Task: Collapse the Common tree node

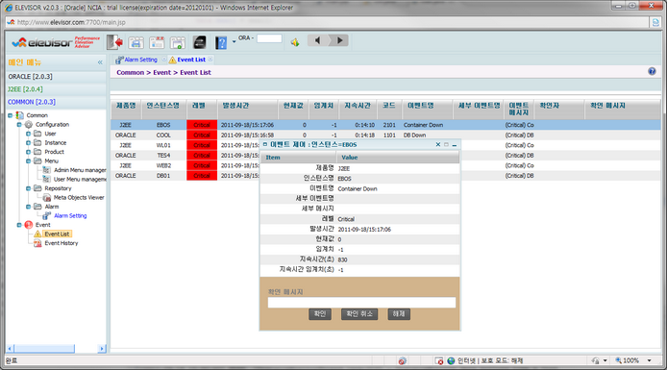Action: point(11,115)
